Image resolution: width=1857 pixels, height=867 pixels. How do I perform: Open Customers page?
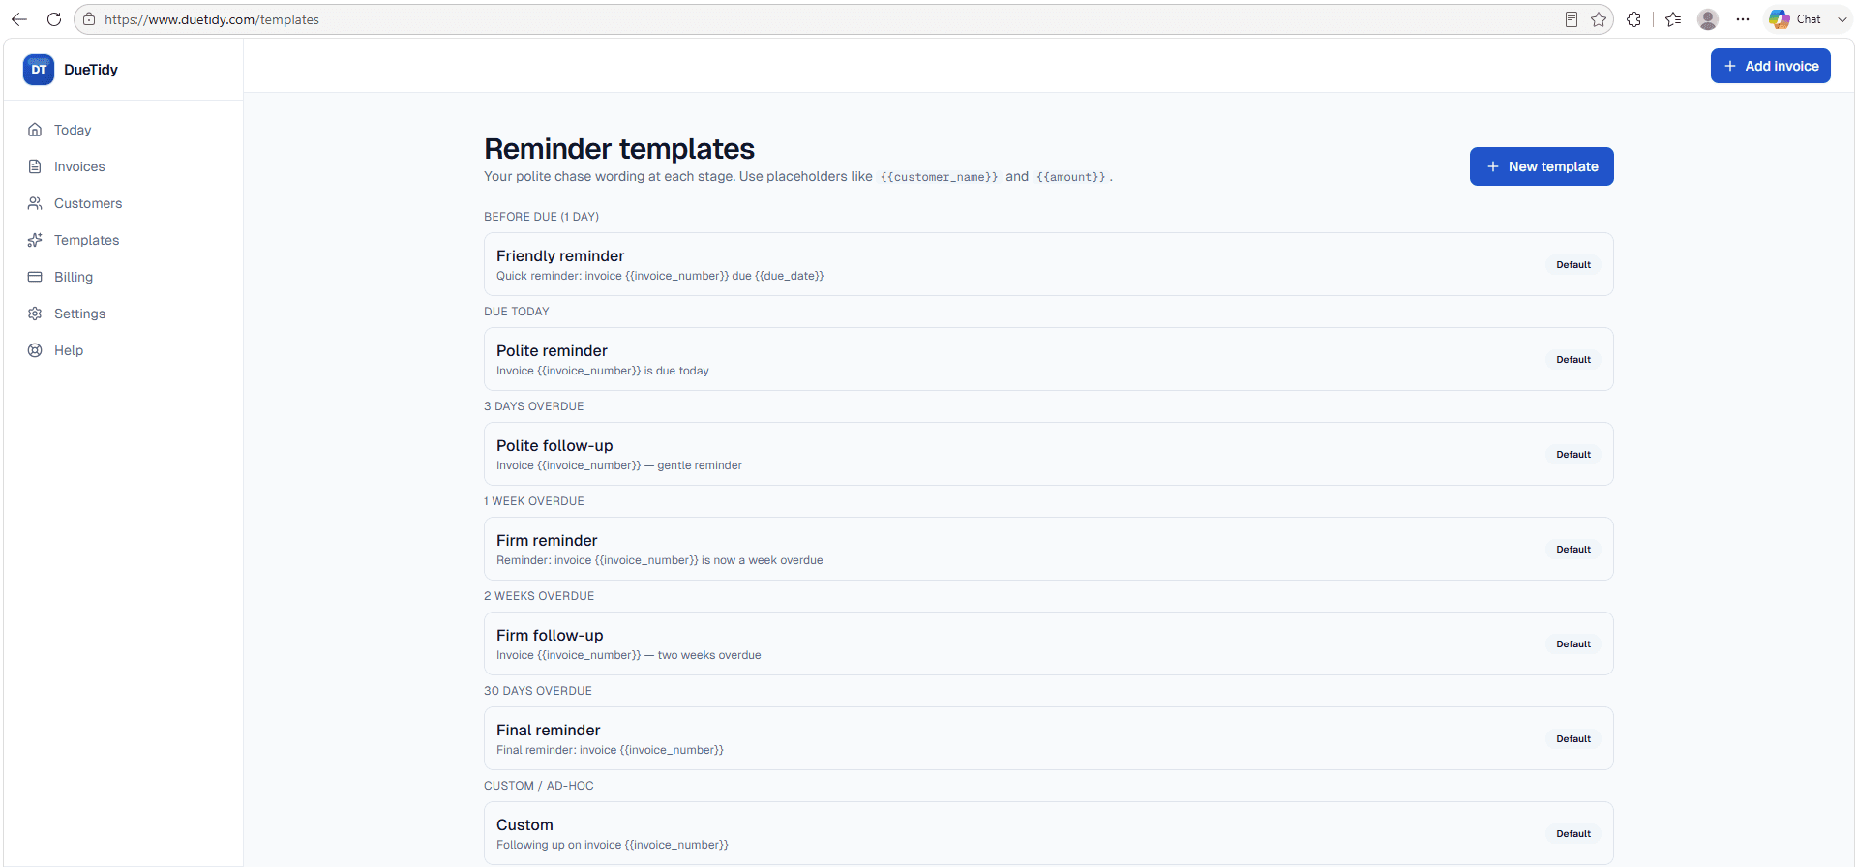pyautogui.click(x=88, y=203)
